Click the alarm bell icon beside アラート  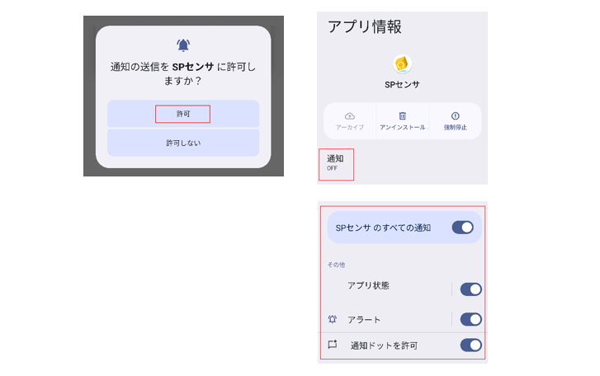(332, 319)
